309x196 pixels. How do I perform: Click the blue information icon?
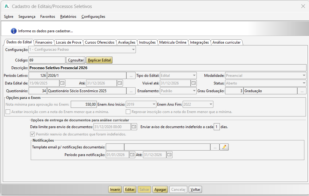click(14, 31)
